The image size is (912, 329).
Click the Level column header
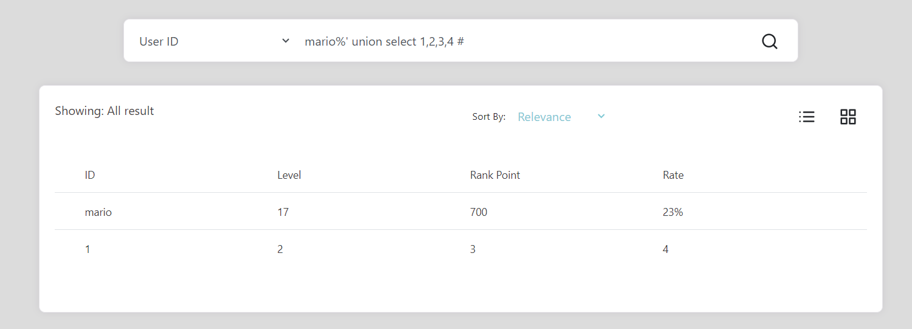click(289, 175)
